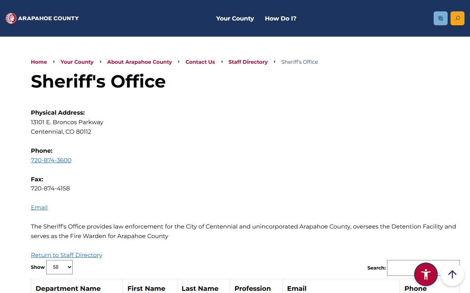The height and width of the screenshot is (293, 470).
Task: Open the Show entries dropdown
Action: click(x=59, y=267)
